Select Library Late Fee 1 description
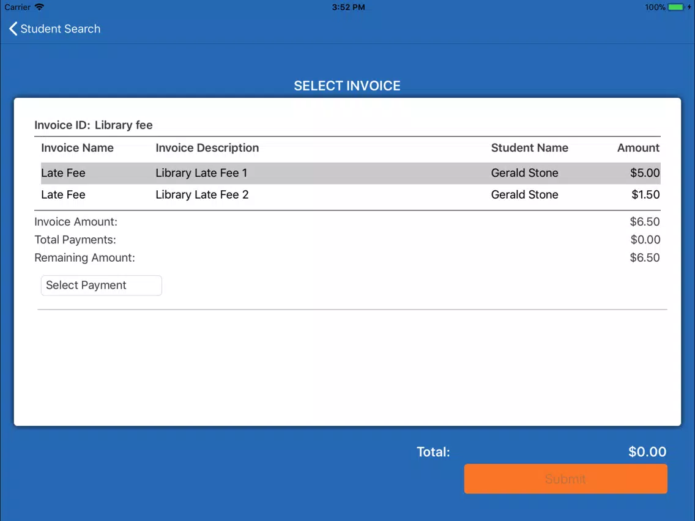 pyautogui.click(x=201, y=173)
